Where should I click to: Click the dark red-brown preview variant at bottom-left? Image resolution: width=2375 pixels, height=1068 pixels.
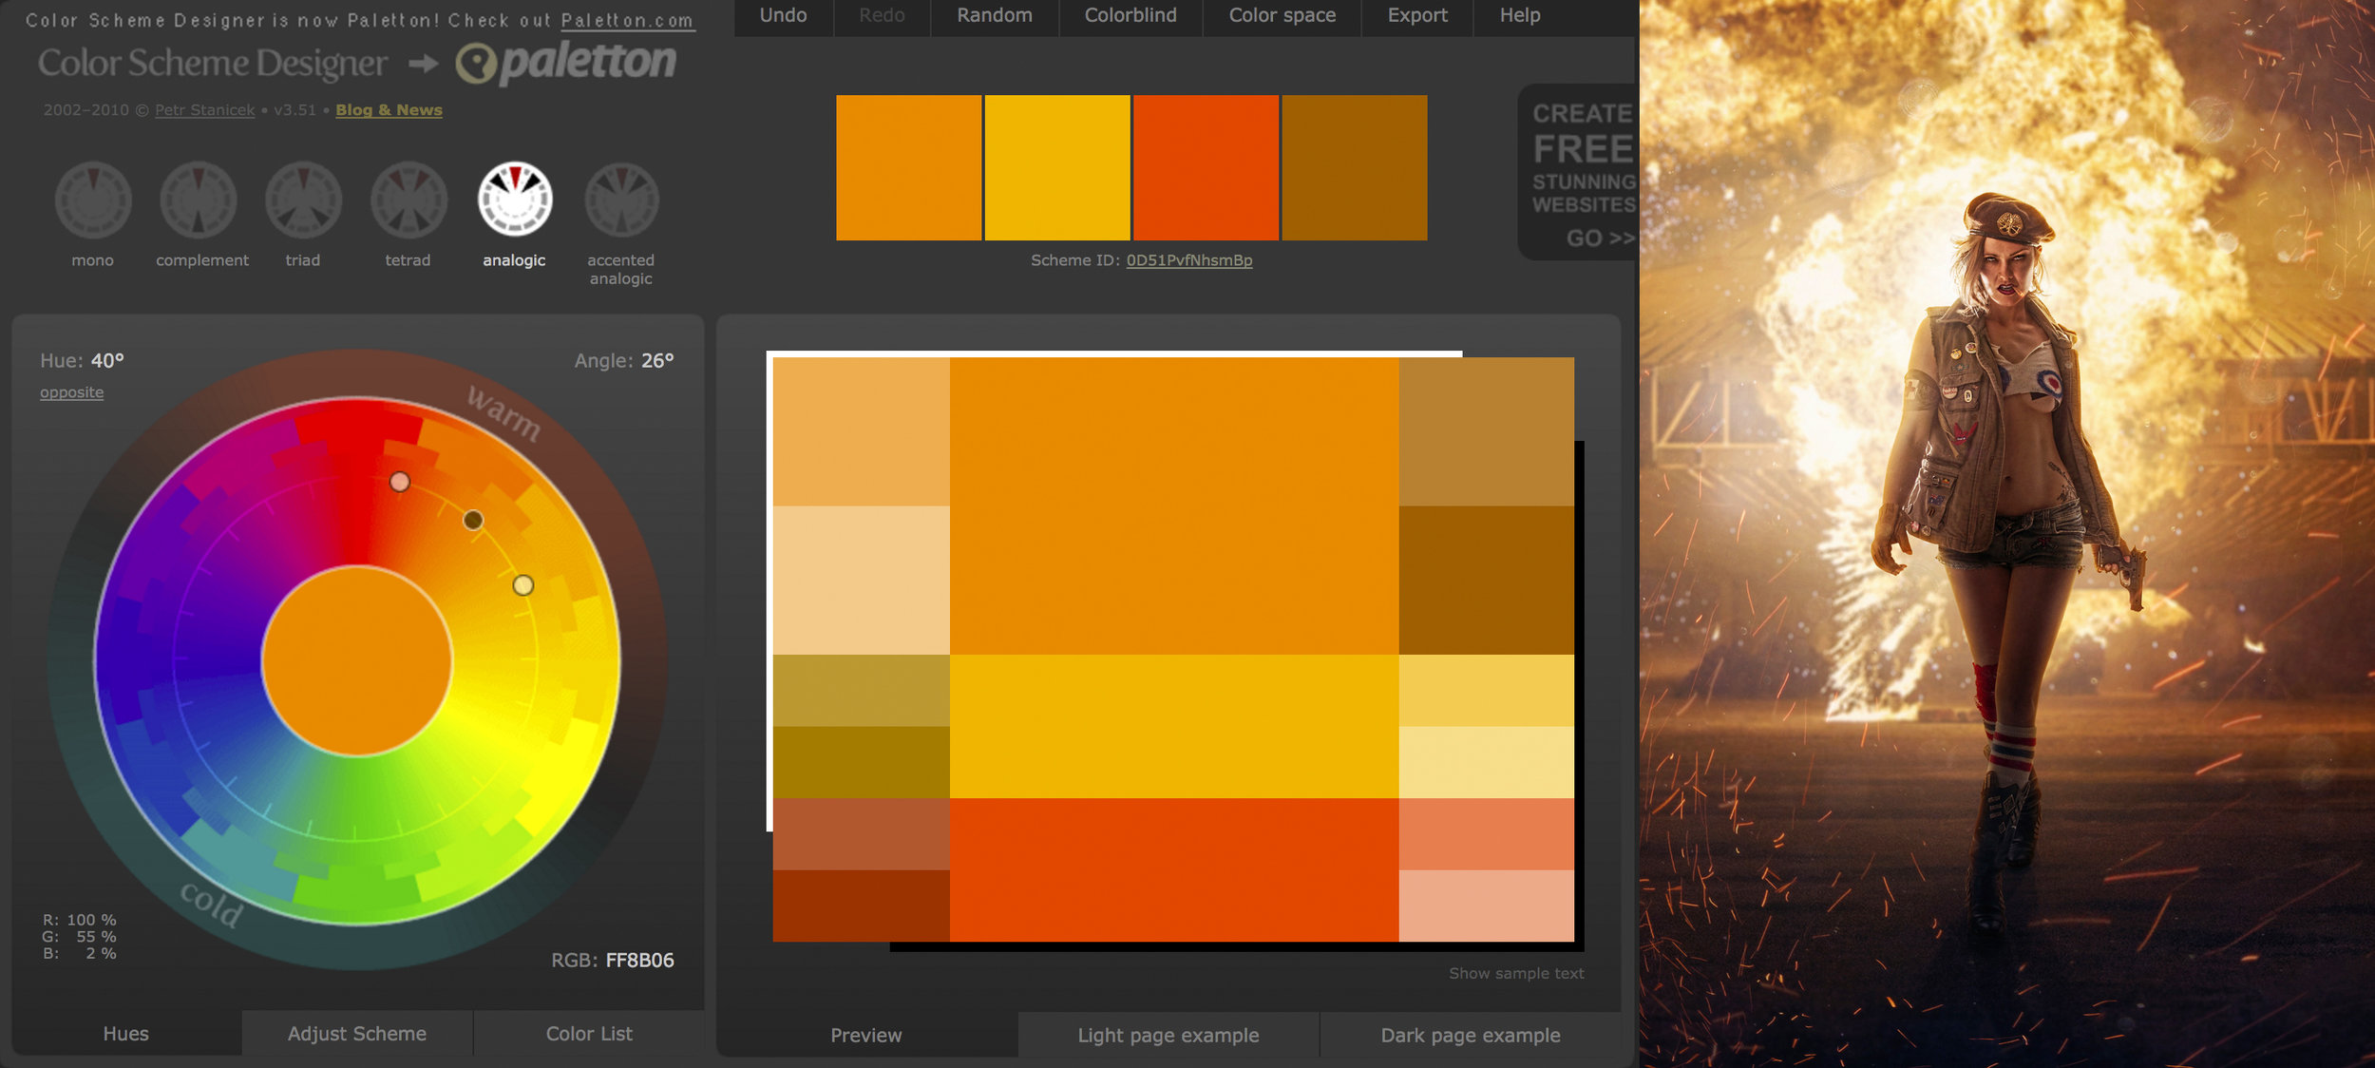(861, 906)
